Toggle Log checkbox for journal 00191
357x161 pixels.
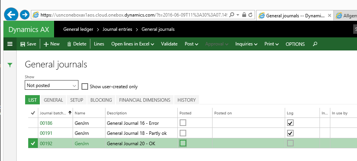[x=290, y=133]
